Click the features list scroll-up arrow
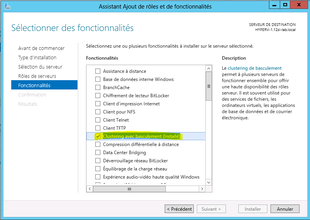Screen dimensions: 310x220 pyautogui.click(x=208, y=69)
